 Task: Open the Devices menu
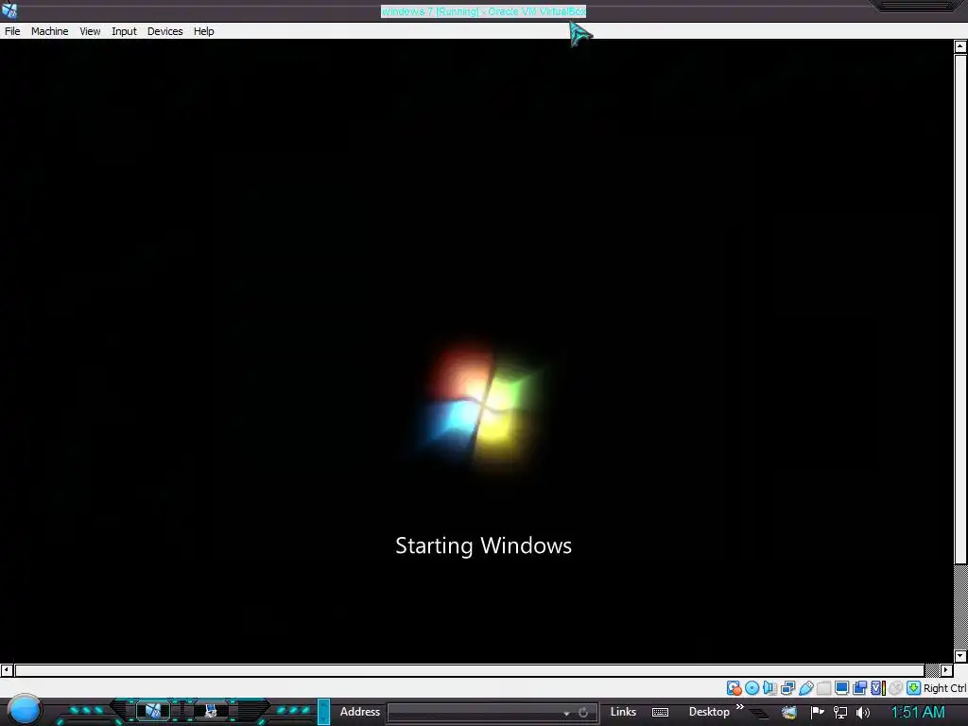pyautogui.click(x=164, y=31)
